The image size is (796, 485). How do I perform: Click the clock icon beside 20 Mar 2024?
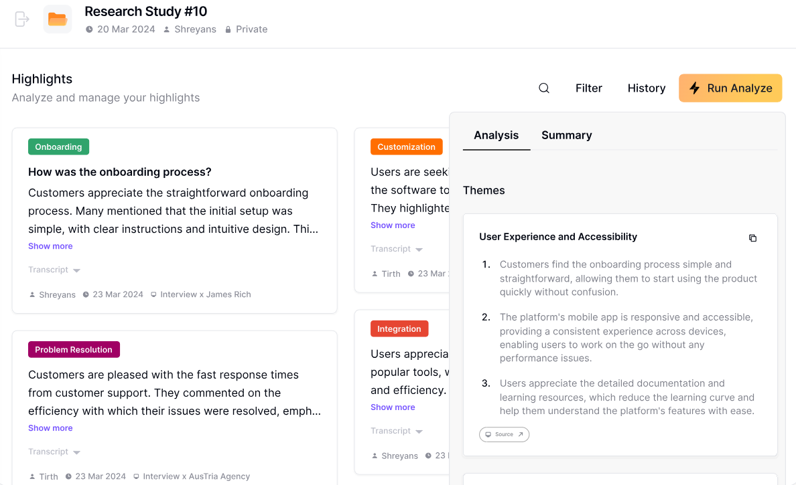point(89,29)
